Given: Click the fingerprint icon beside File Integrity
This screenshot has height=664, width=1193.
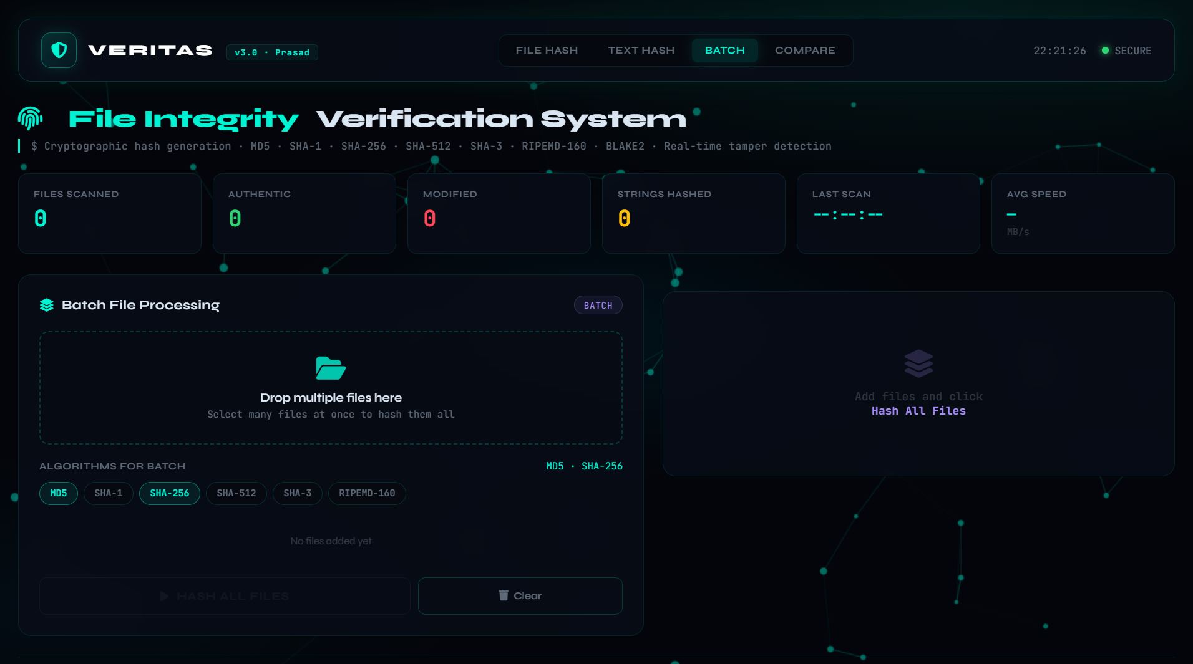Looking at the screenshot, I should pyautogui.click(x=30, y=118).
